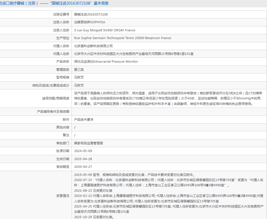Click change entry 2021-08-23 见变更对比表
The width and height of the screenshot is (267, 219).
point(93,191)
